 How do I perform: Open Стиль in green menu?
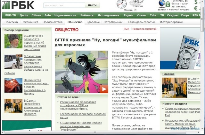[142, 15]
